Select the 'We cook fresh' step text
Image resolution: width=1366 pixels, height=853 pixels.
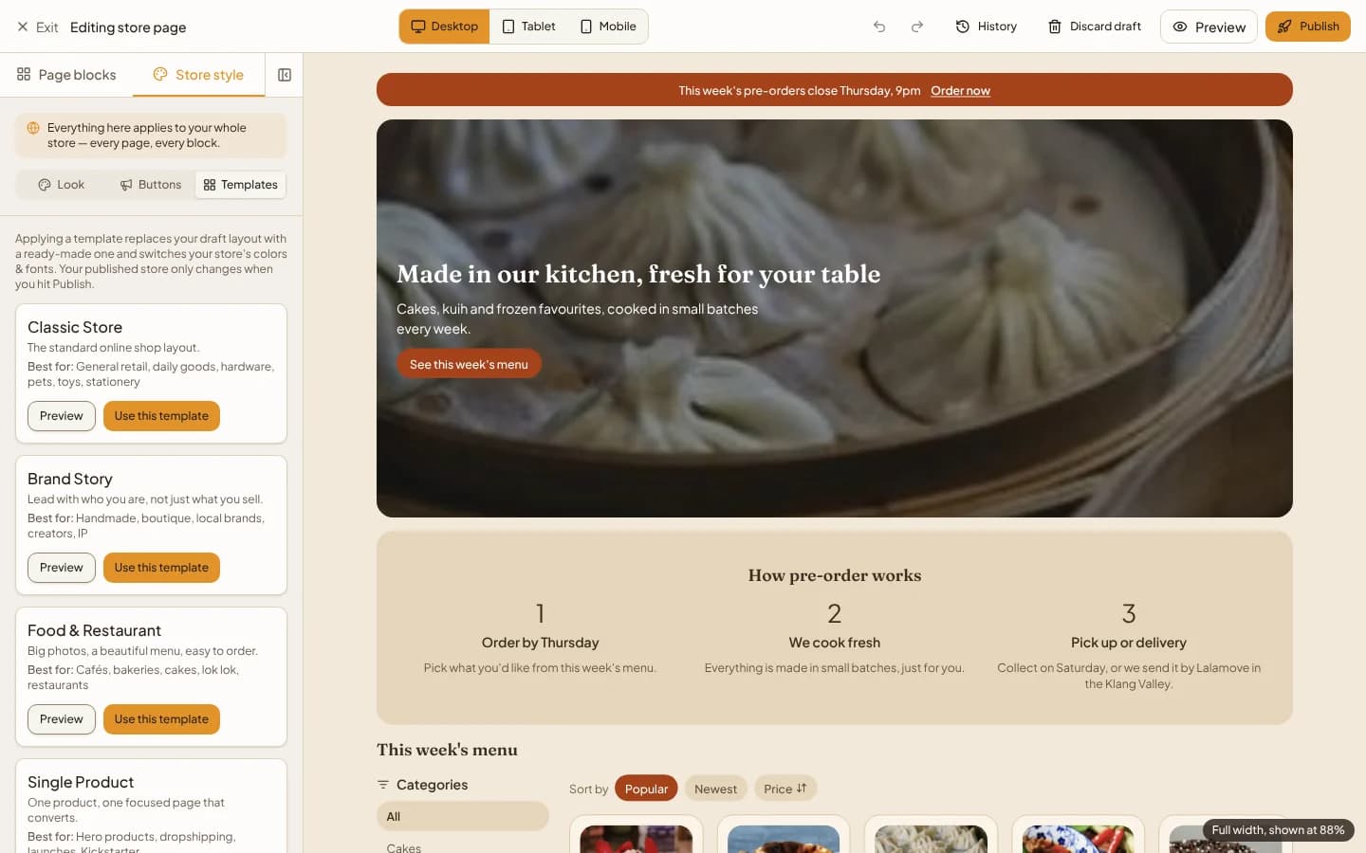(835, 643)
